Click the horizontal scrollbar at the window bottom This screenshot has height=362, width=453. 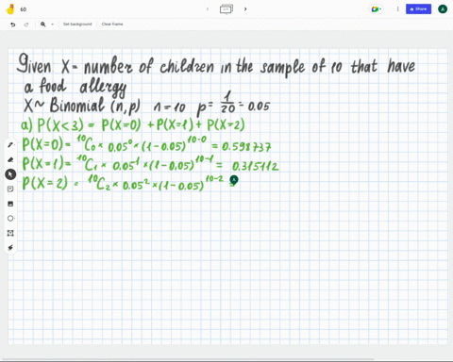189,359
